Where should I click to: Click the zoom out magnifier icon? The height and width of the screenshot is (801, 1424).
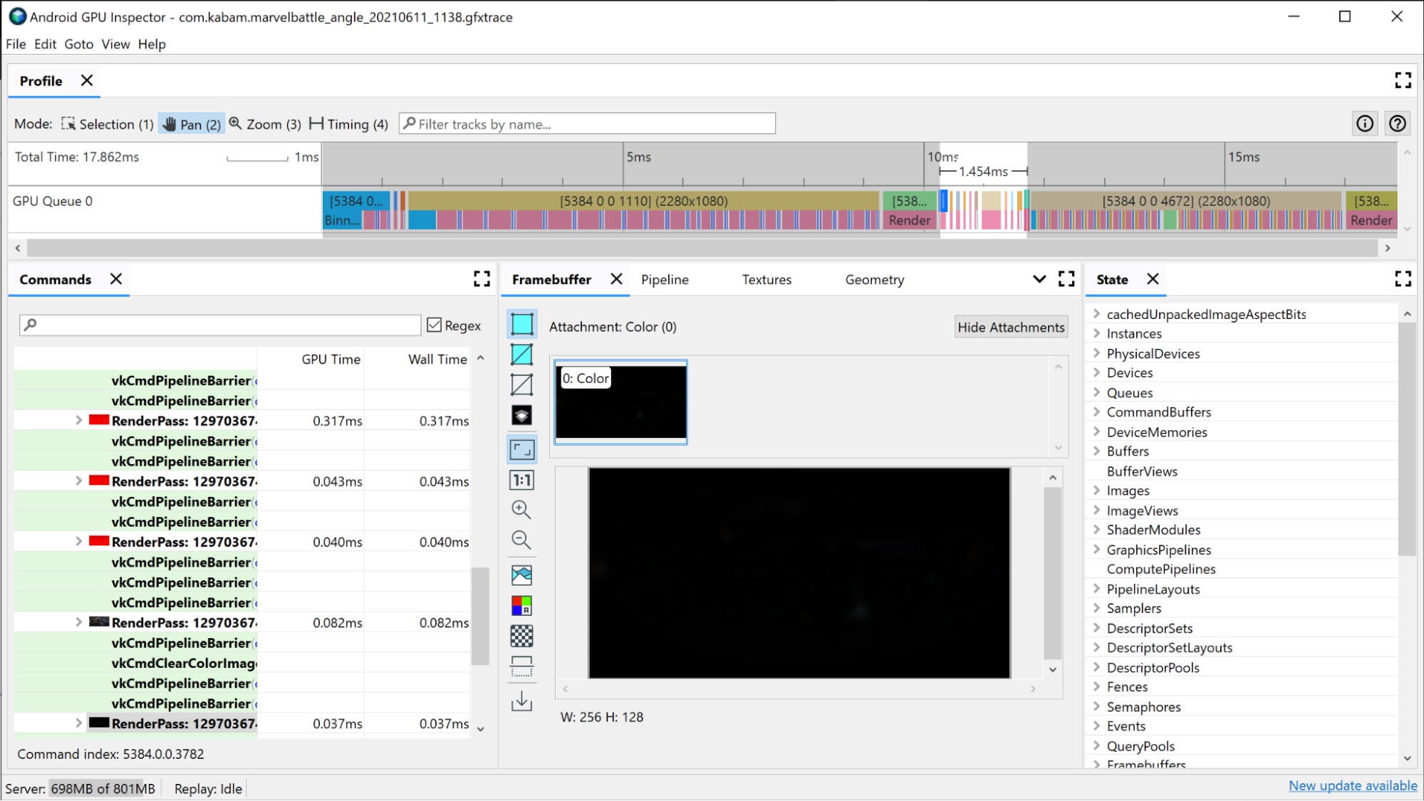click(x=521, y=540)
